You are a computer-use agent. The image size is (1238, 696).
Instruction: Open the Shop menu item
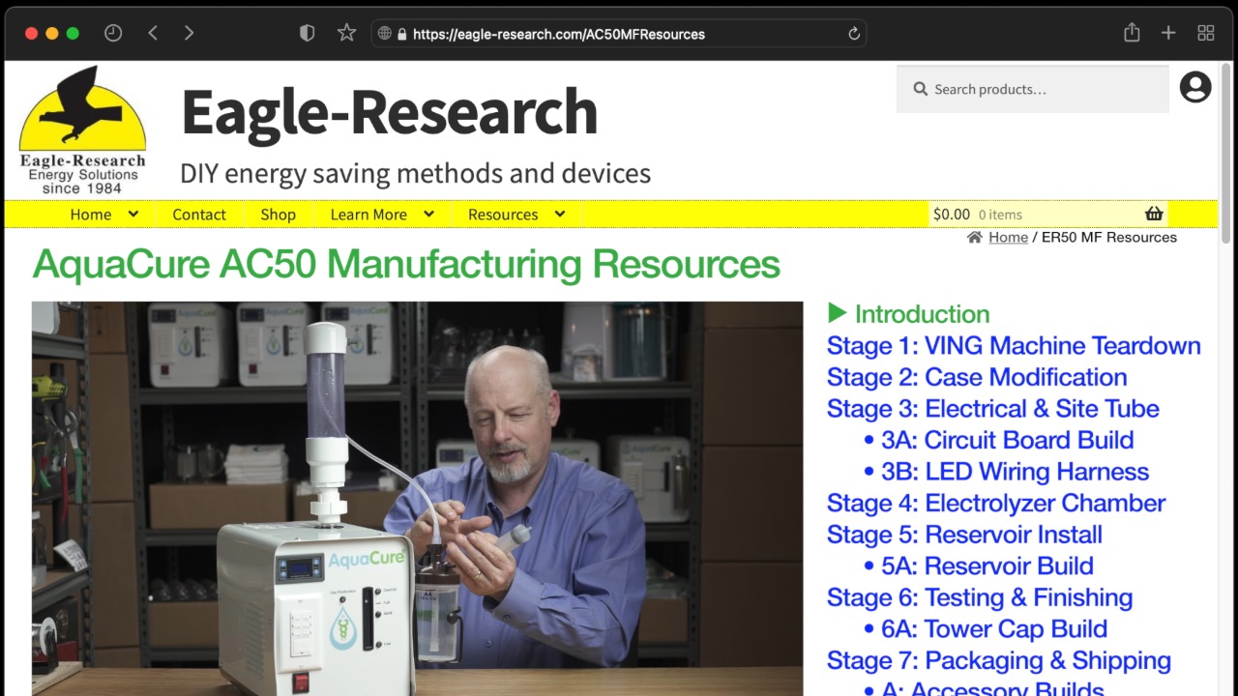point(278,215)
